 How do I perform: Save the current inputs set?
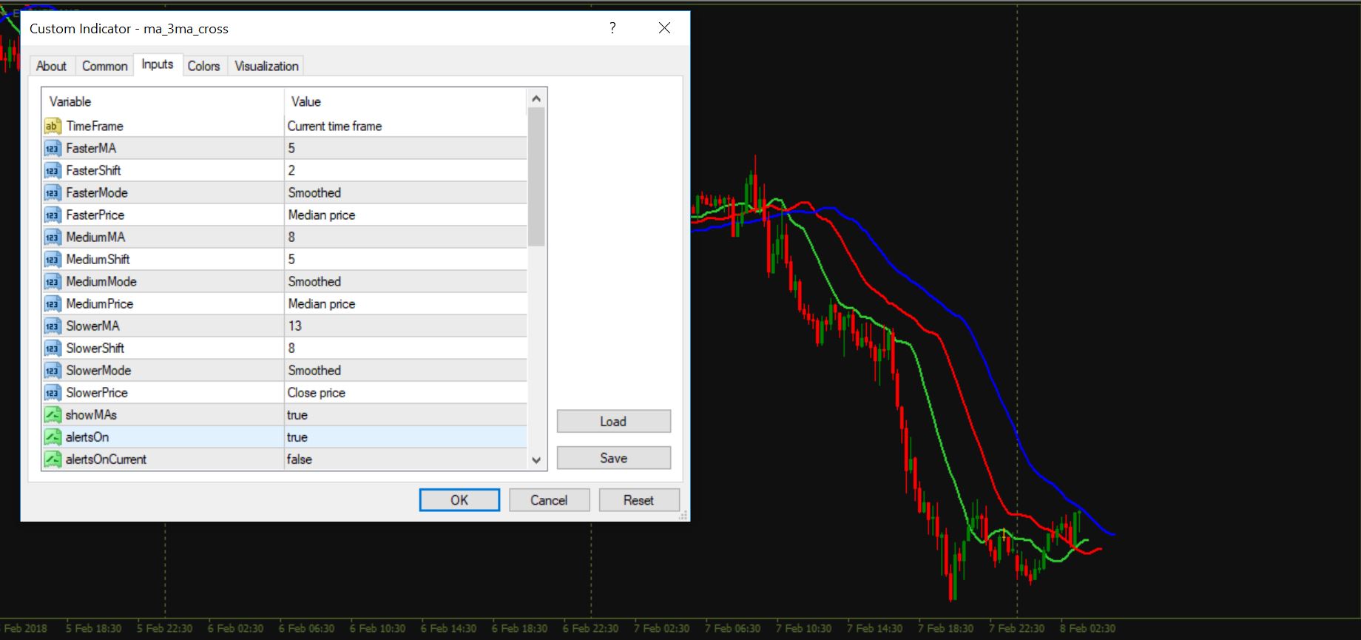point(613,458)
